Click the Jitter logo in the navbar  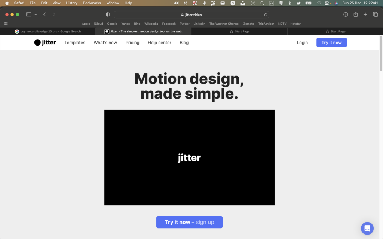pyautogui.click(x=45, y=42)
